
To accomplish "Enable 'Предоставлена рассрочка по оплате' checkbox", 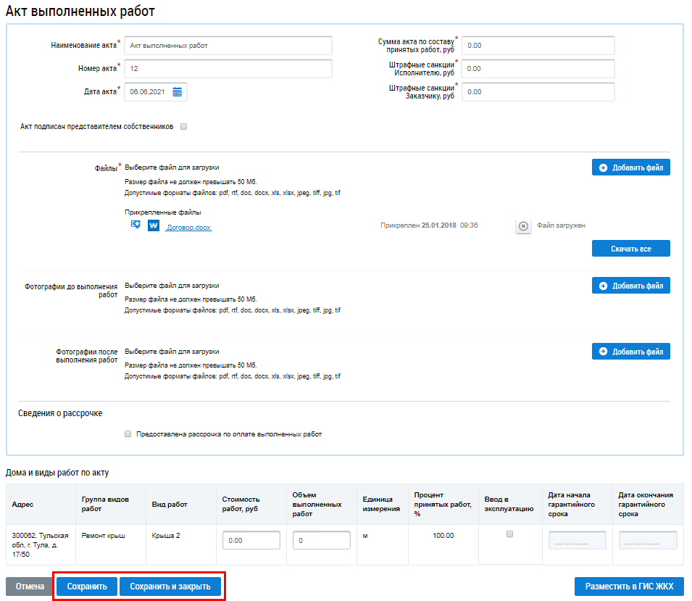I will (x=128, y=434).
